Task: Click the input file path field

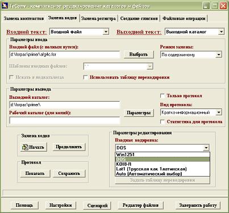Action: pos(65,55)
